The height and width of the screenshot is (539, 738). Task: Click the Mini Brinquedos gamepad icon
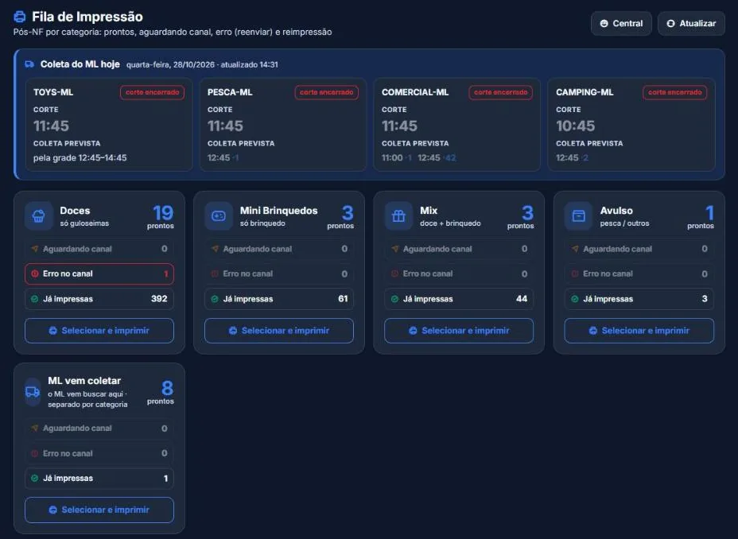click(219, 216)
